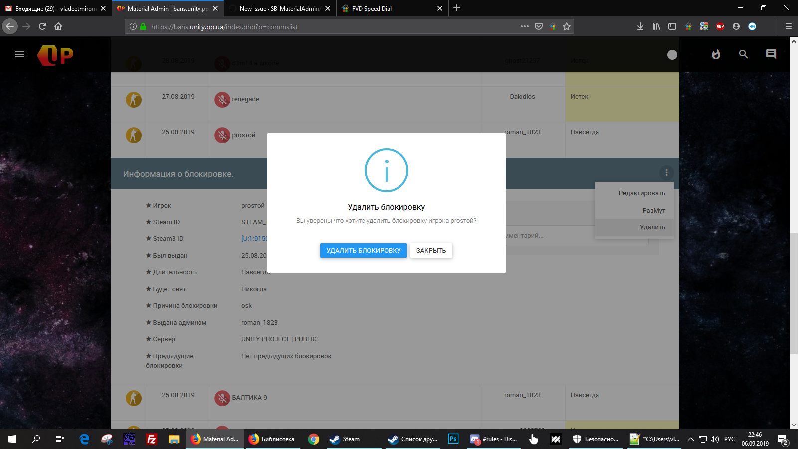Dismiss the dialog with Закрыть button
798x449 pixels.
pyautogui.click(x=431, y=250)
